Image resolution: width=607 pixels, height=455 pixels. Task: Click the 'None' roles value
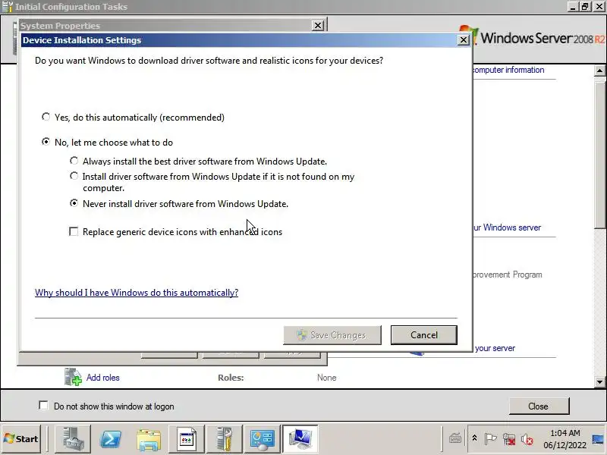[x=326, y=378]
